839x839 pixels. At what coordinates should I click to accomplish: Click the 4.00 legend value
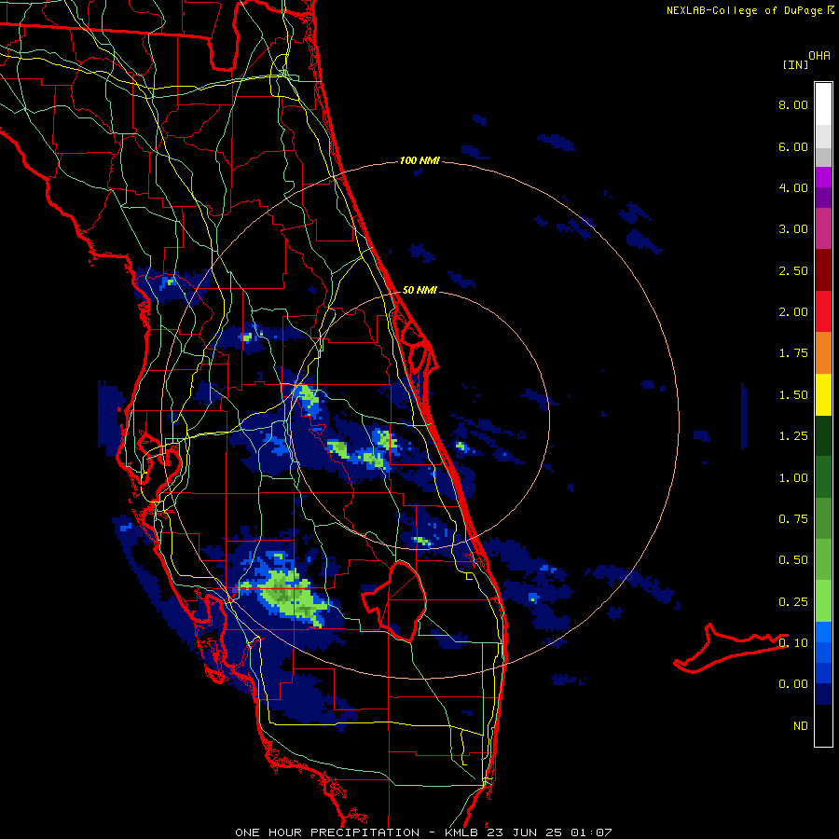pos(793,187)
